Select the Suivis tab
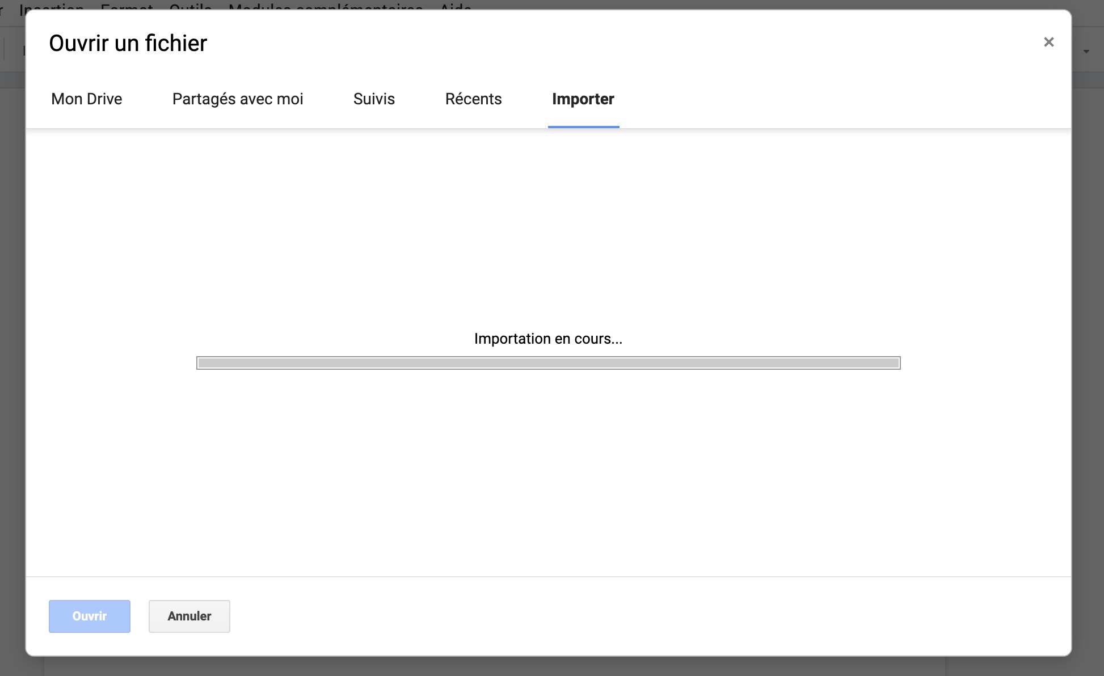Viewport: 1104px width, 676px height. click(x=374, y=99)
